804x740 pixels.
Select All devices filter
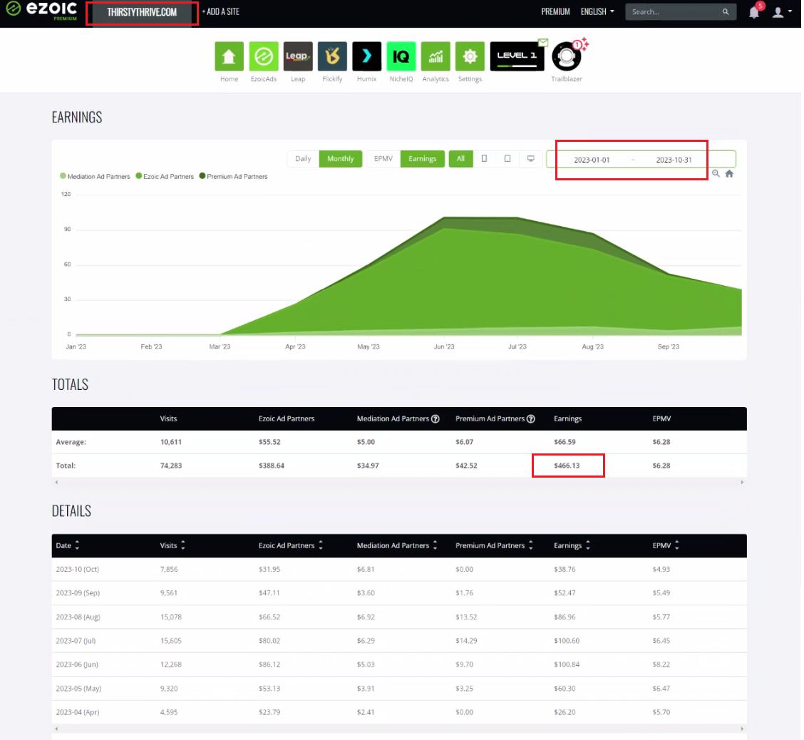(x=460, y=159)
